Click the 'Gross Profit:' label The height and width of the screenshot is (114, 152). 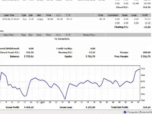[13, 107]
